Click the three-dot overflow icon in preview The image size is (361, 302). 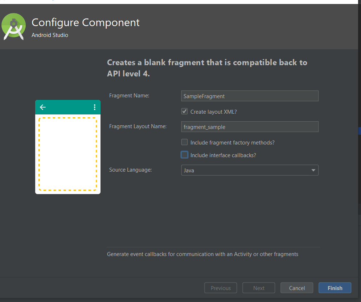click(x=94, y=107)
